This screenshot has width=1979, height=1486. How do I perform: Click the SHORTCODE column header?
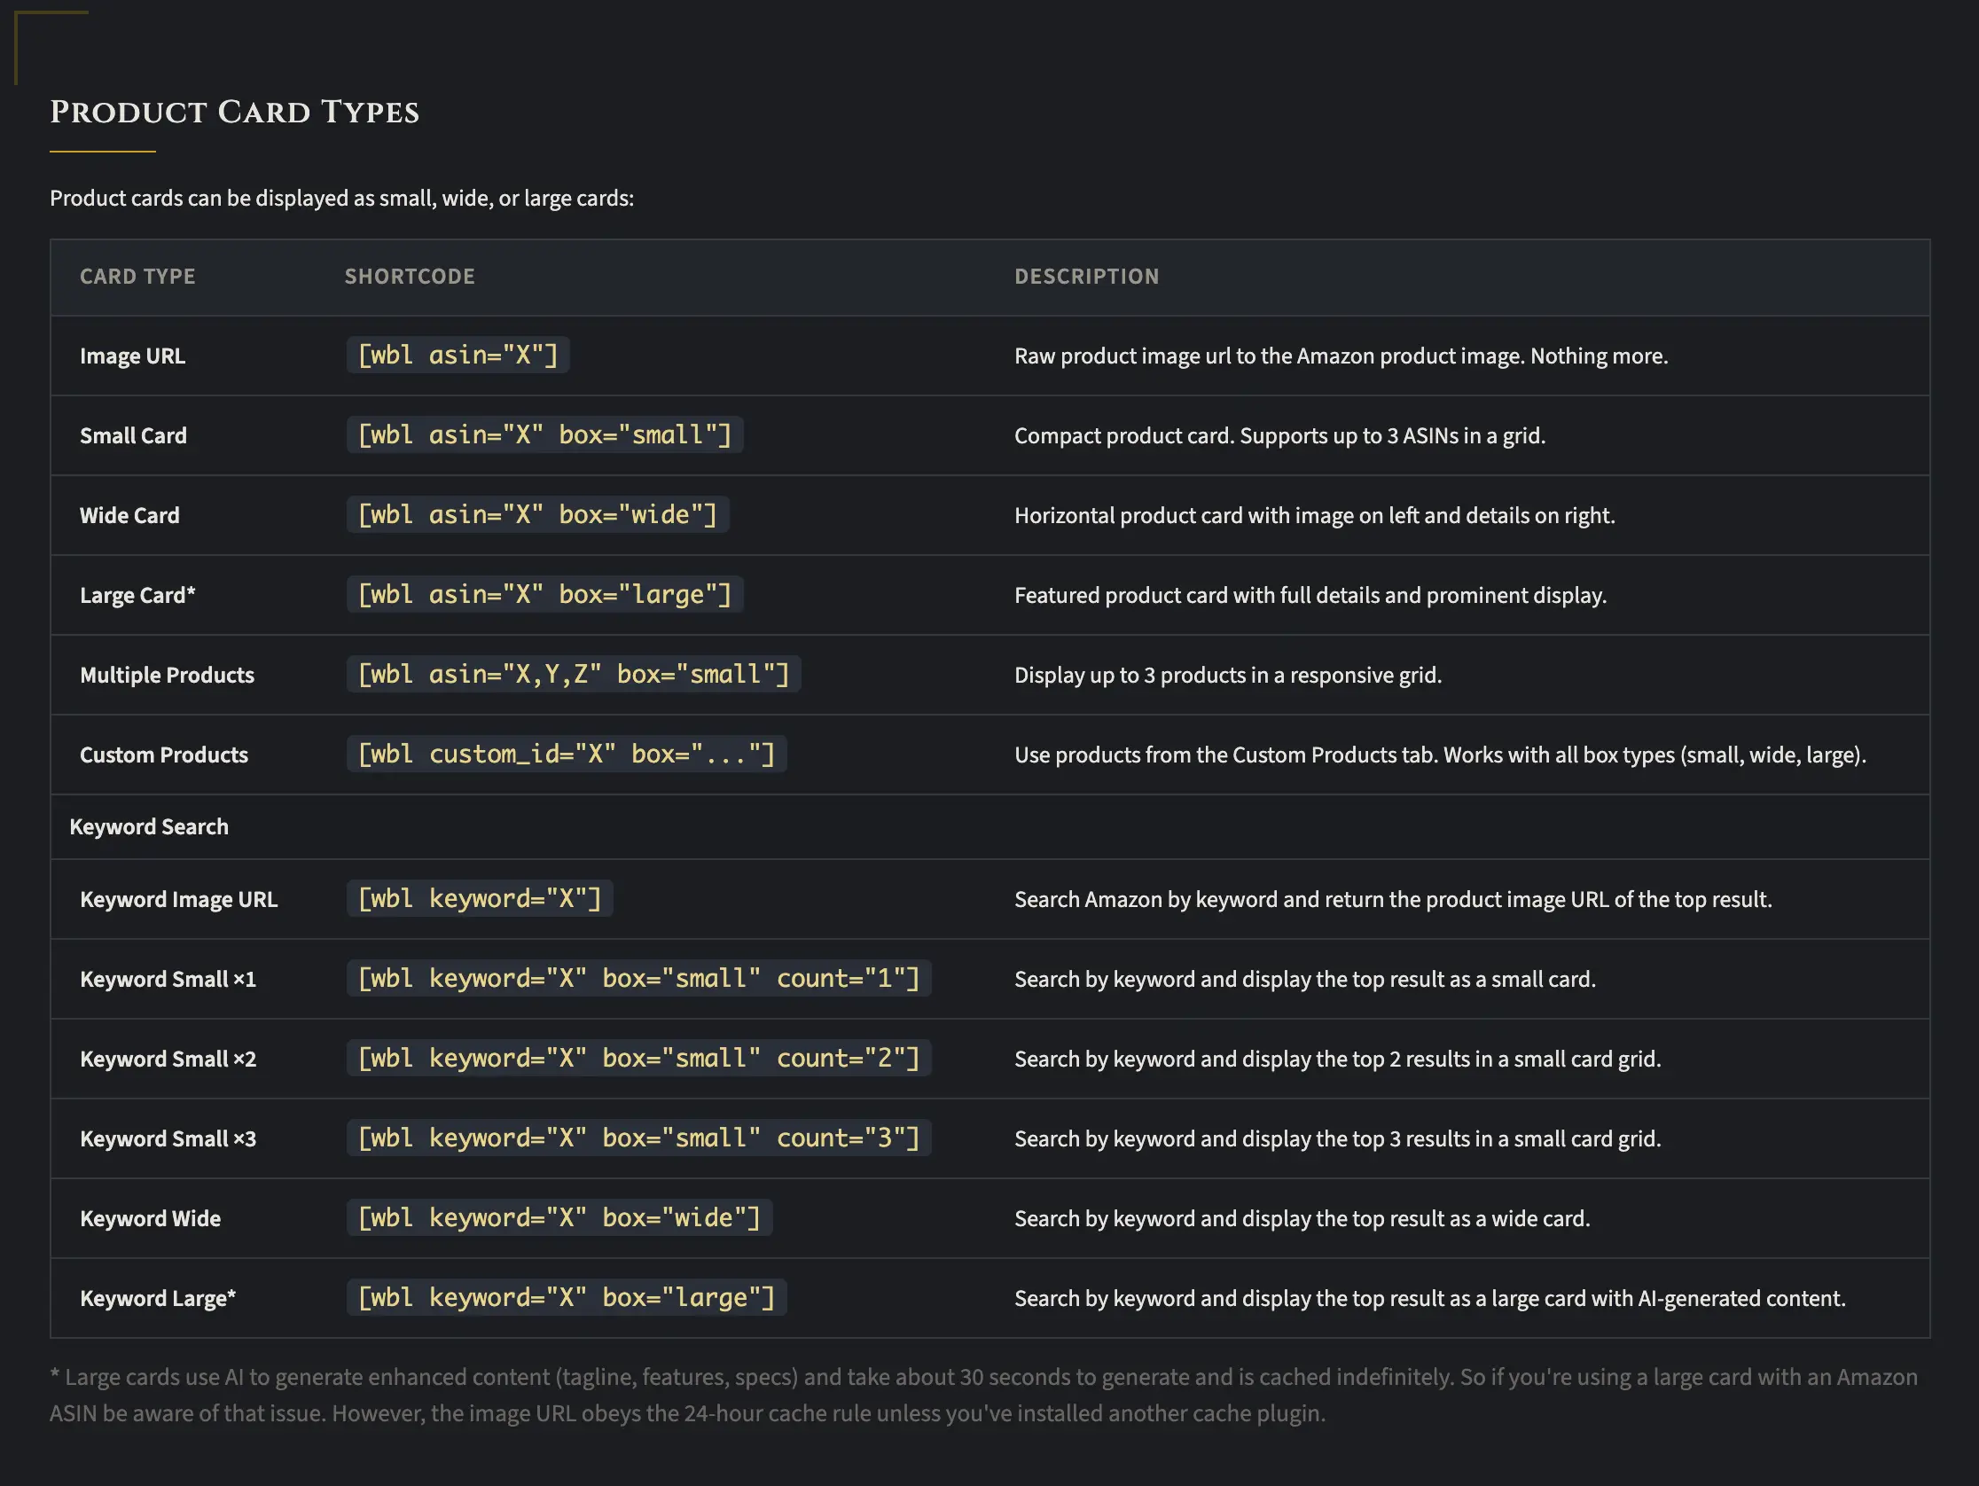click(x=410, y=277)
